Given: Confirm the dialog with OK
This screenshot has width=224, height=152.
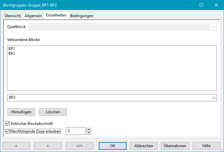Looking at the screenshot, I should tap(113, 146).
